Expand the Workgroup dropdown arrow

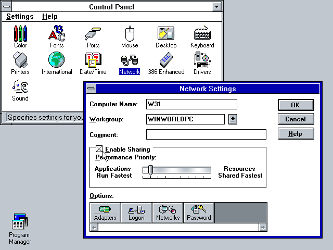click(233, 119)
